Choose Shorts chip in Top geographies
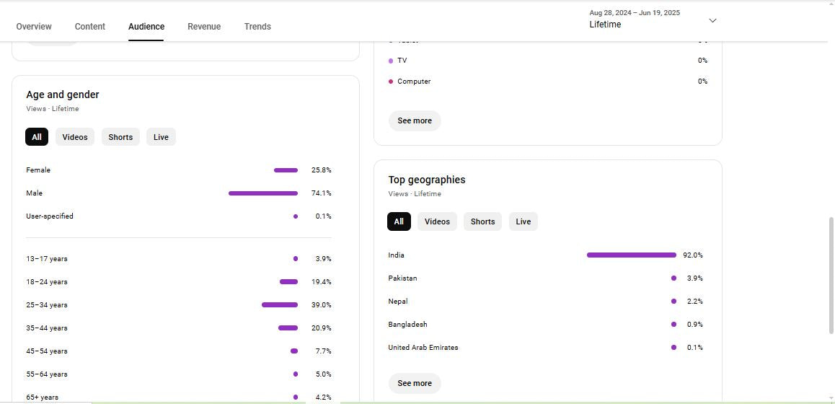The width and height of the screenshot is (835, 404). point(482,221)
